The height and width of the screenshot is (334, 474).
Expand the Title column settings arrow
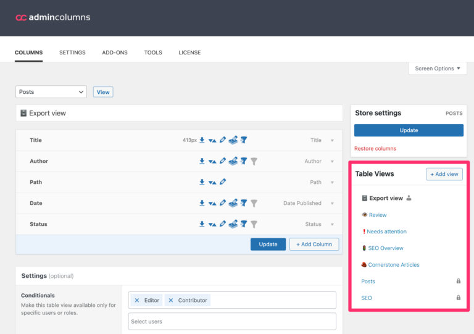pyautogui.click(x=332, y=140)
